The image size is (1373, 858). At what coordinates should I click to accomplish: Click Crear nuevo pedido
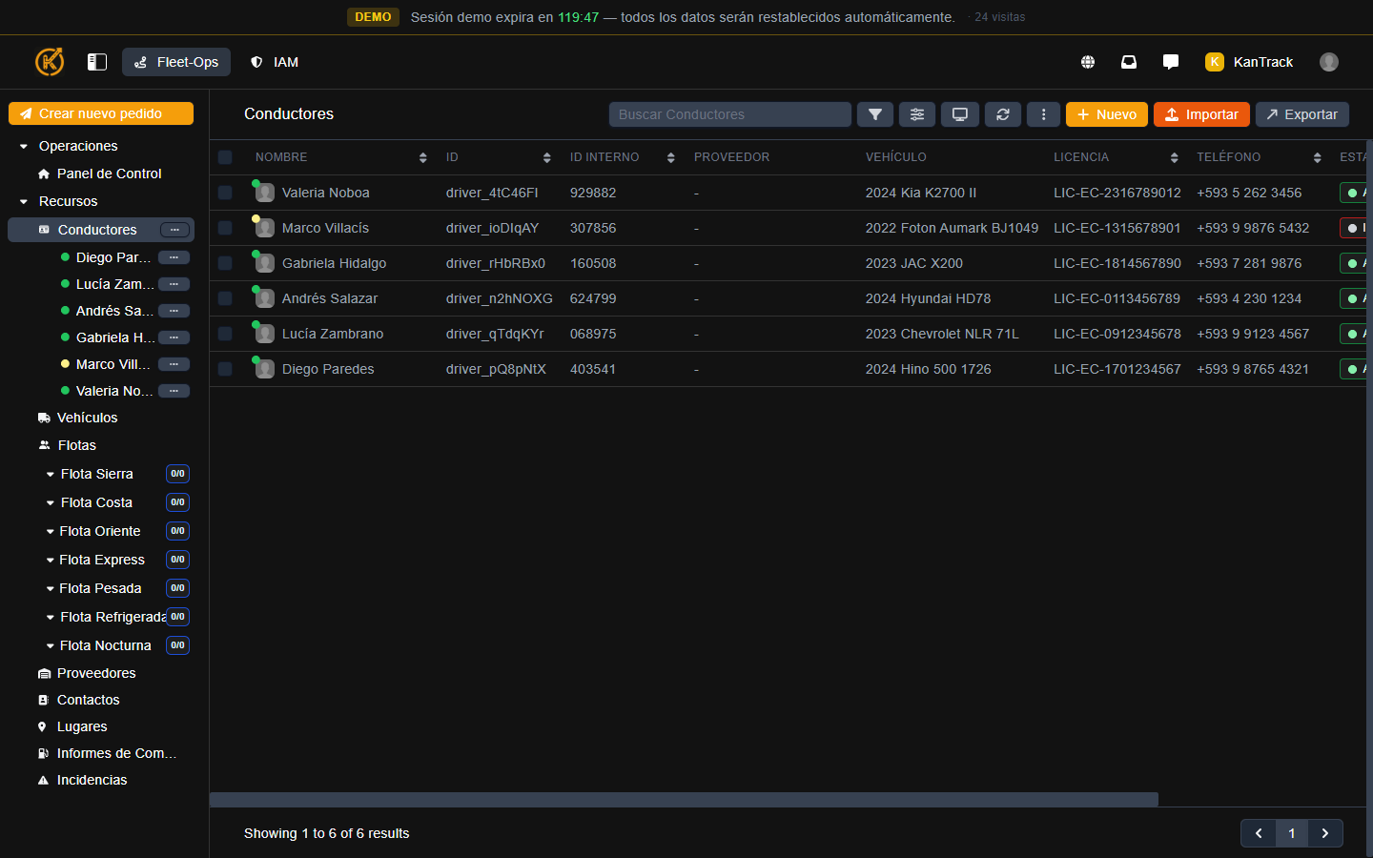point(101,113)
